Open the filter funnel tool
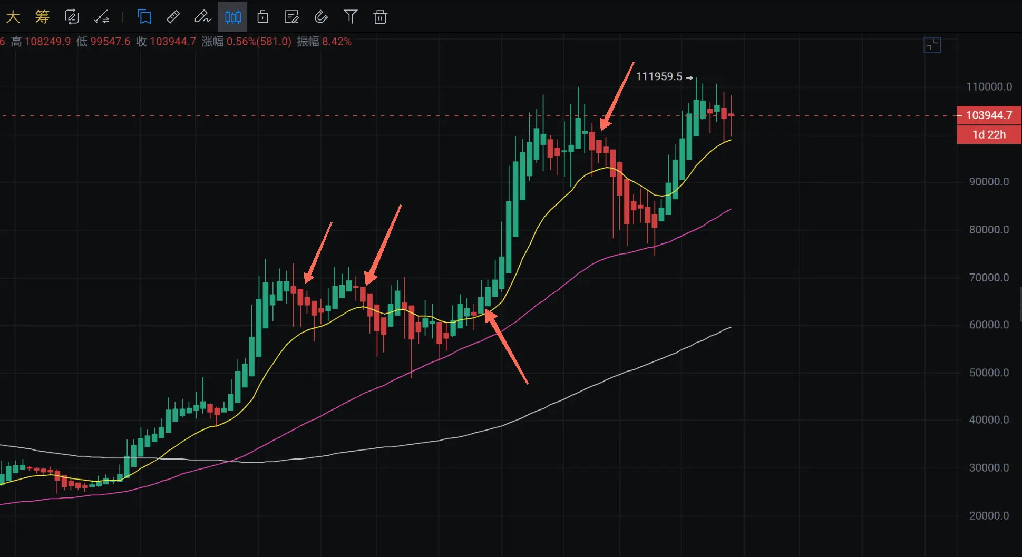Screen dimensions: 1022x557 pos(351,17)
